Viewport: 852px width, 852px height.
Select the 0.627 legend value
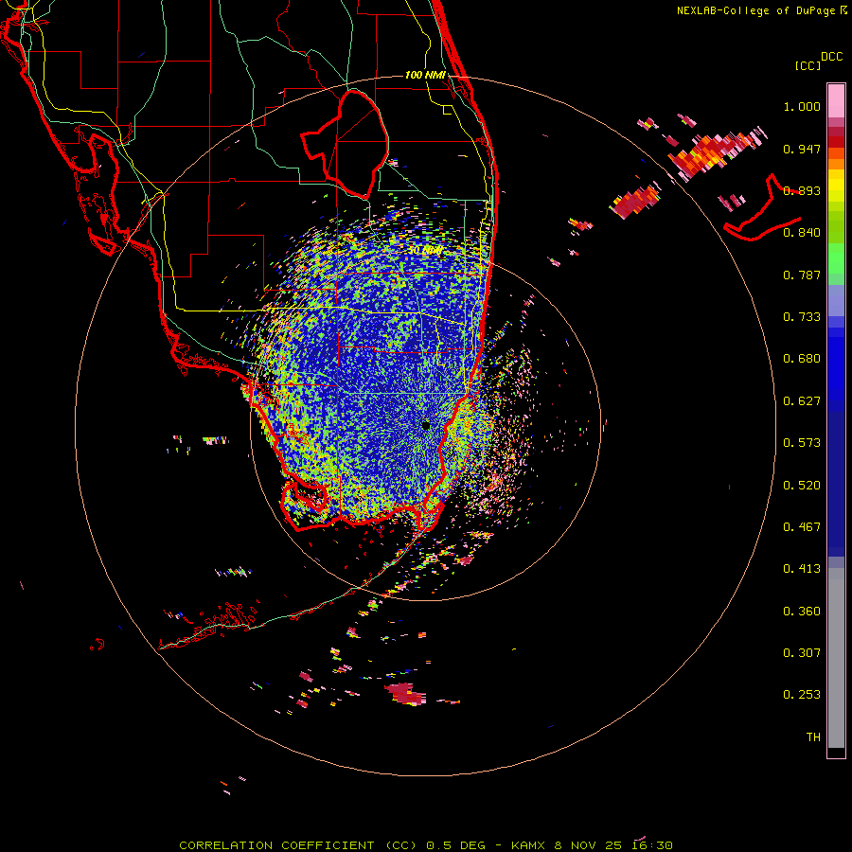click(x=802, y=401)
